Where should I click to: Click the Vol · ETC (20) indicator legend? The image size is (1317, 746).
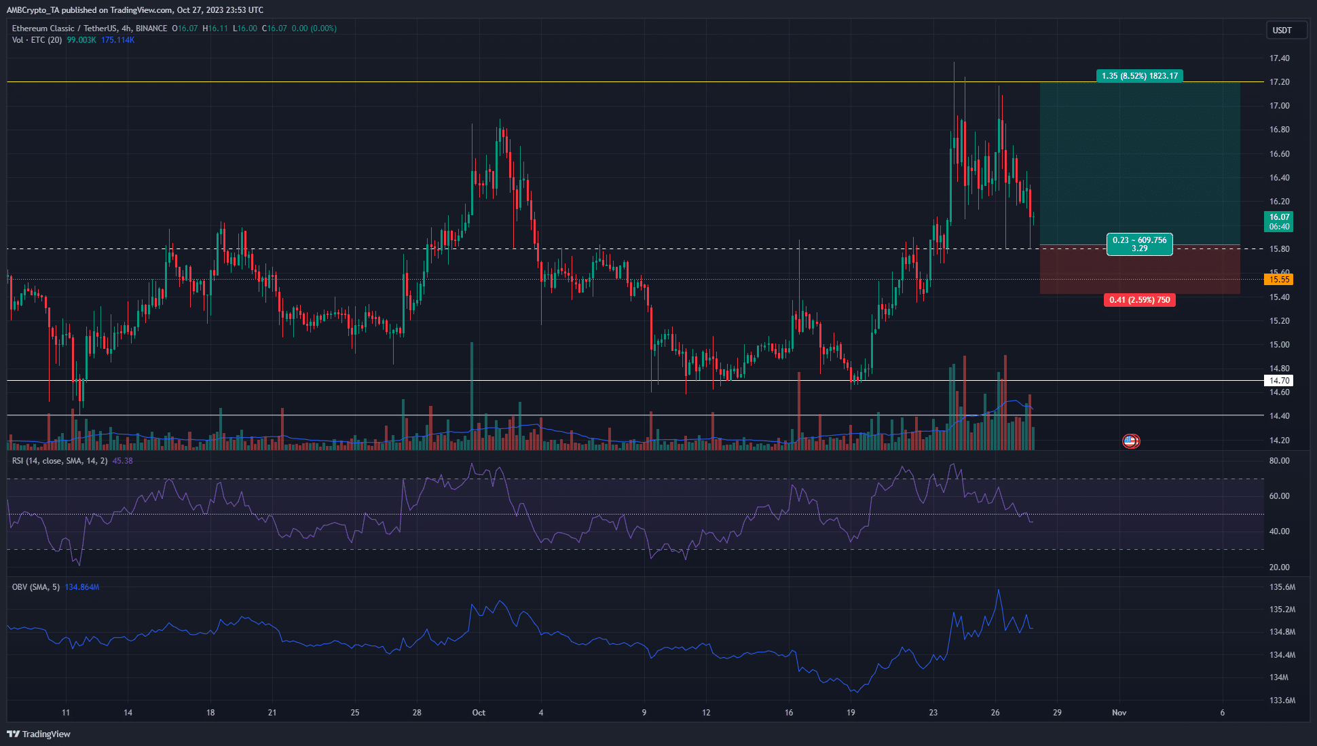[37, 40]
